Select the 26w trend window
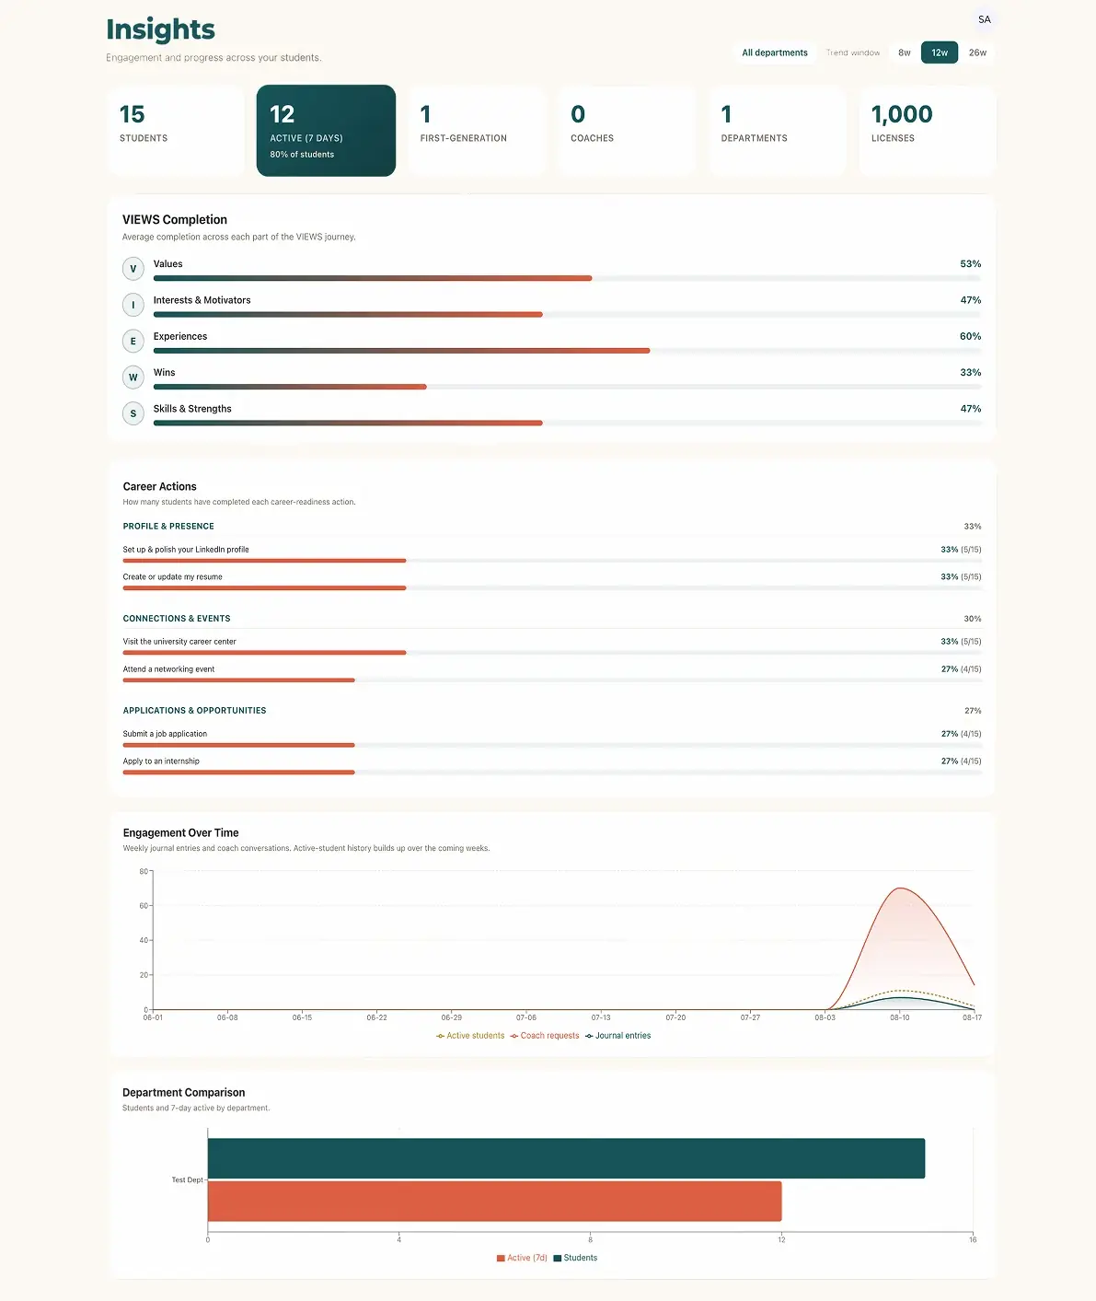This screenshot has height=1301, width=1096. pyautogui.click(x=977, y=52)
